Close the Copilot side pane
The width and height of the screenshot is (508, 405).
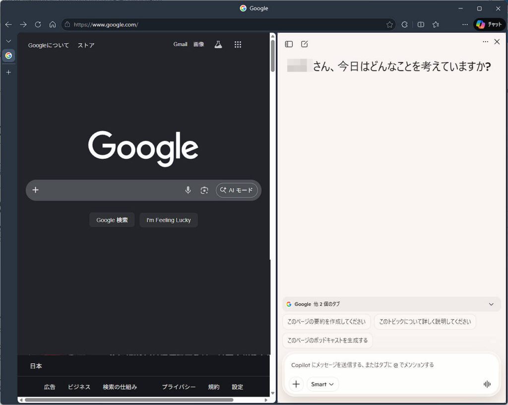click(x=497, y=42)
